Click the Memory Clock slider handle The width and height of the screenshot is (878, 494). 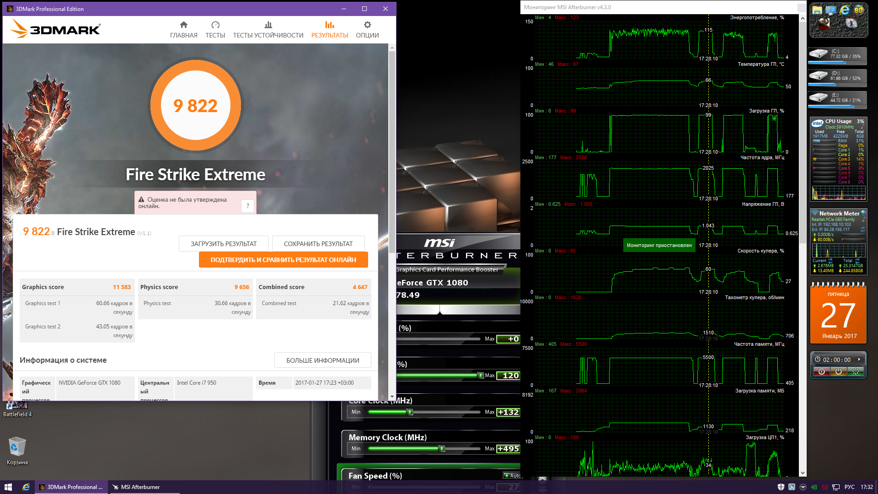[x=442, y=449]
